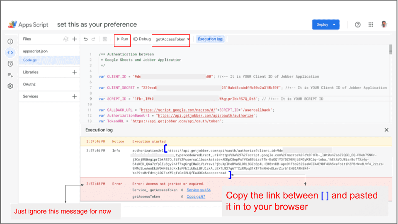Expand the getAccessToken function dropdown
398x224 pixels.
tap(188, 39)
